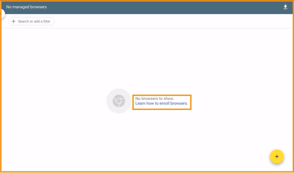Click the word 'filter' in the search chip
294x173 pixels.
[x=47, y=21]
